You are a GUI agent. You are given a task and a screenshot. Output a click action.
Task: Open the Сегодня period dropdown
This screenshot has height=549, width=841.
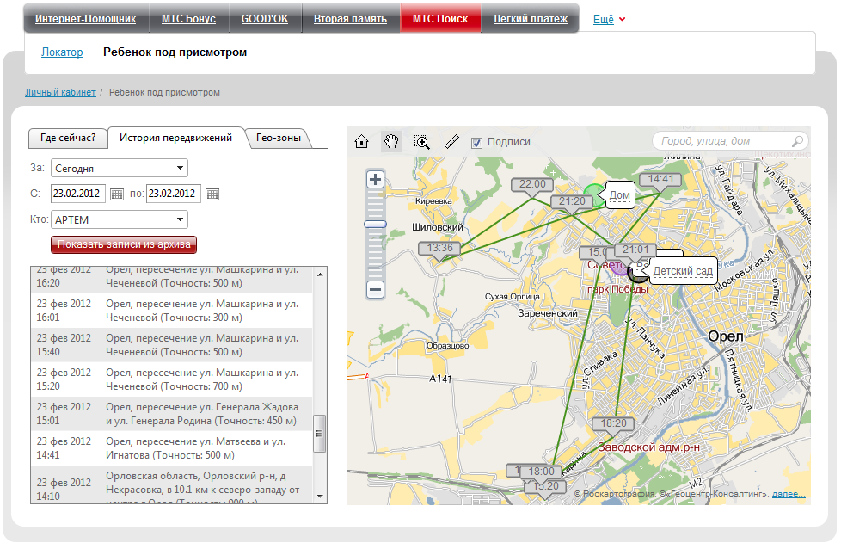[119, 168]
